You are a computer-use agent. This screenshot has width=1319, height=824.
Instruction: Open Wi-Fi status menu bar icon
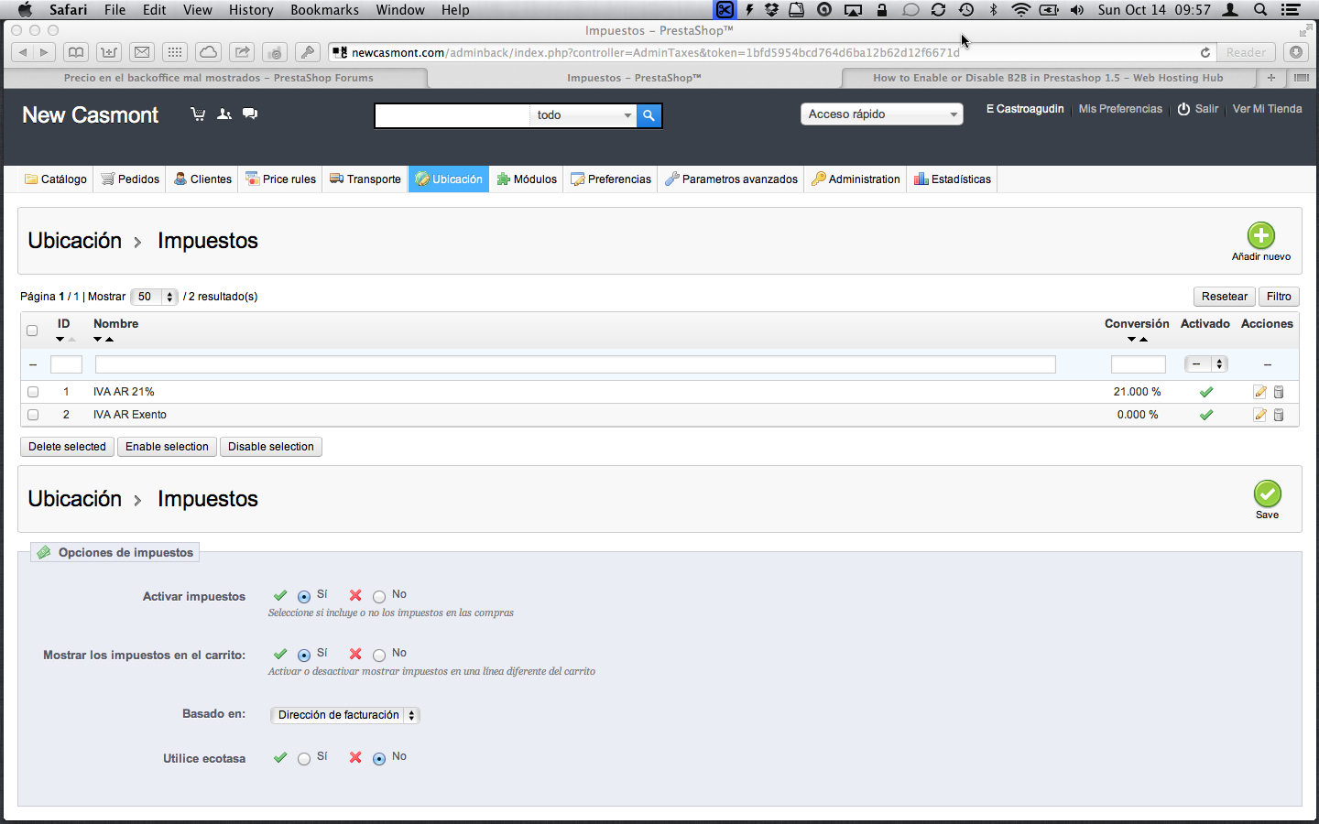(x=1020, y=10)
